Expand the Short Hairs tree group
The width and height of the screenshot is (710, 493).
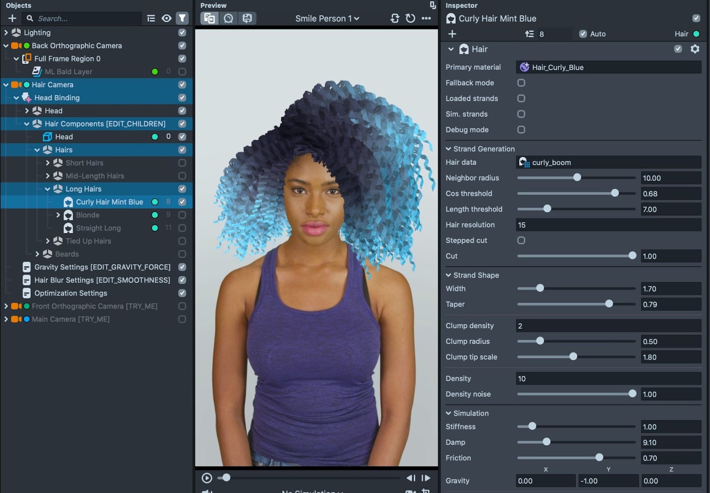point(48,163)
